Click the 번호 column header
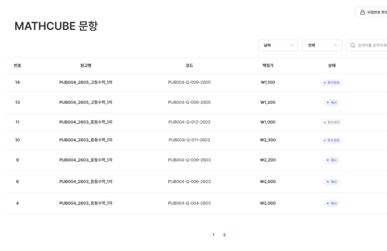387x251 pixels. [17, 65]
